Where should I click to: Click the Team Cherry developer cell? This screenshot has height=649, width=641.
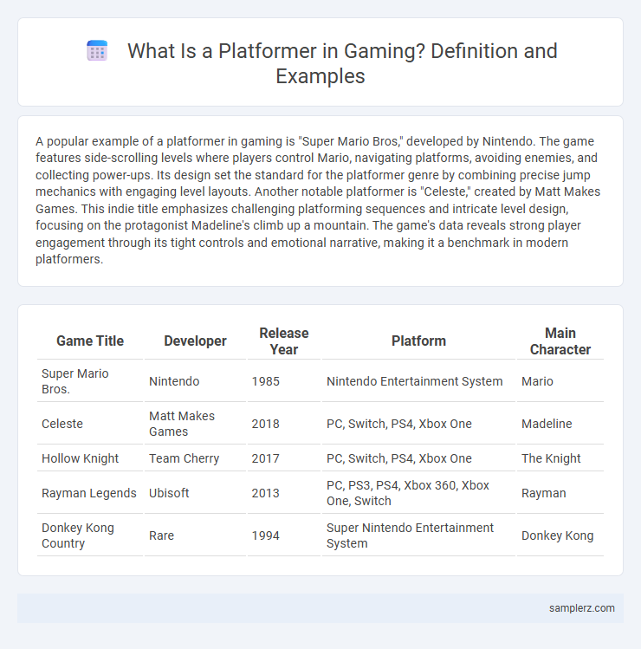click(195, 458)
